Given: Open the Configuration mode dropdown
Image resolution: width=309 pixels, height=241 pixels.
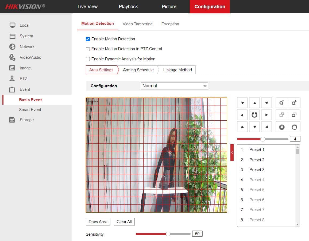Looking at the screenshot, I should [174, 86].
